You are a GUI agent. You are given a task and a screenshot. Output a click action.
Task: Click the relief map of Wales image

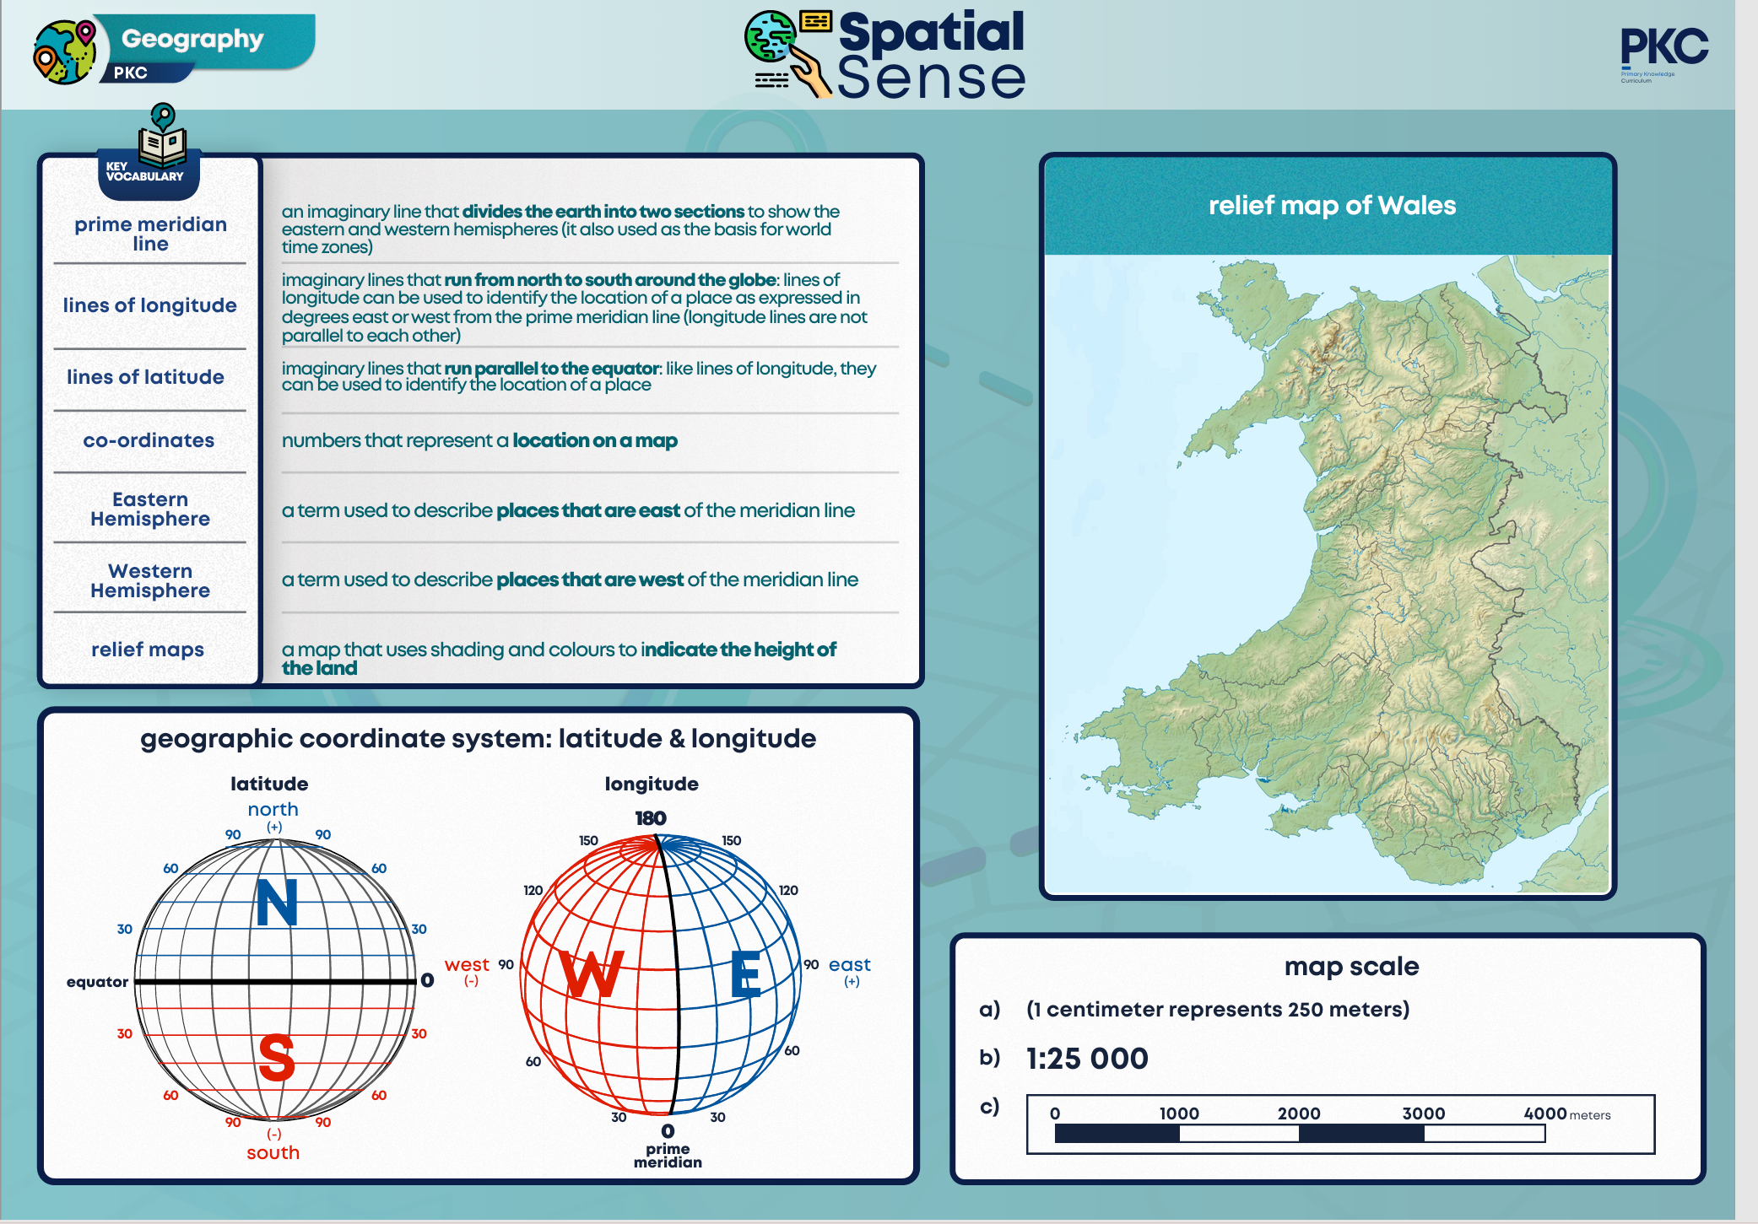click(1327, 574)
